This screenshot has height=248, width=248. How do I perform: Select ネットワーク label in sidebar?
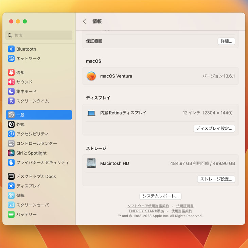[x=29, y=58]
